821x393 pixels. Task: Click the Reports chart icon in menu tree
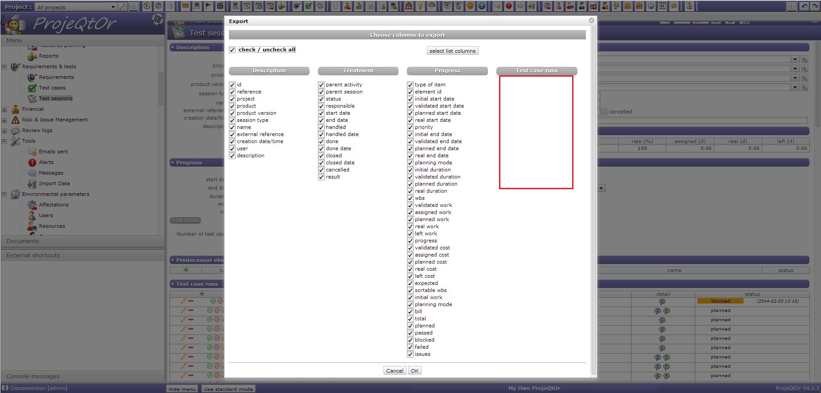pos(32,56)
